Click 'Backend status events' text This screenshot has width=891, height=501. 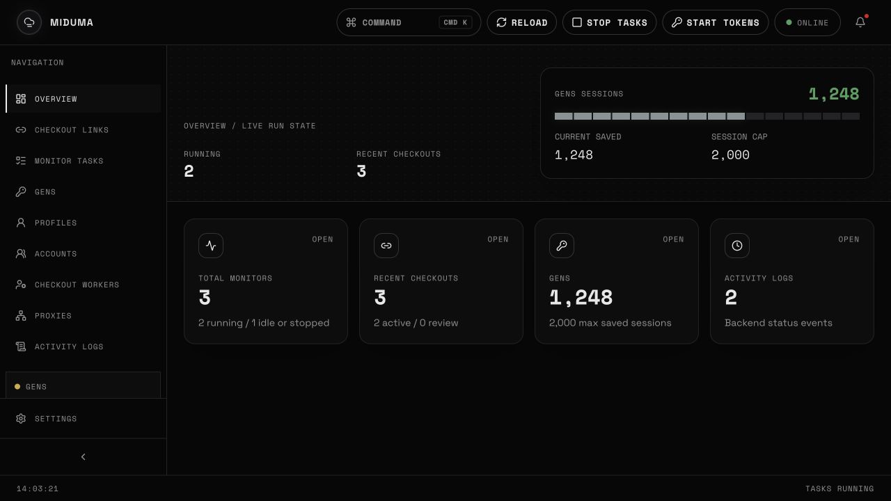[x=778, y=323]
